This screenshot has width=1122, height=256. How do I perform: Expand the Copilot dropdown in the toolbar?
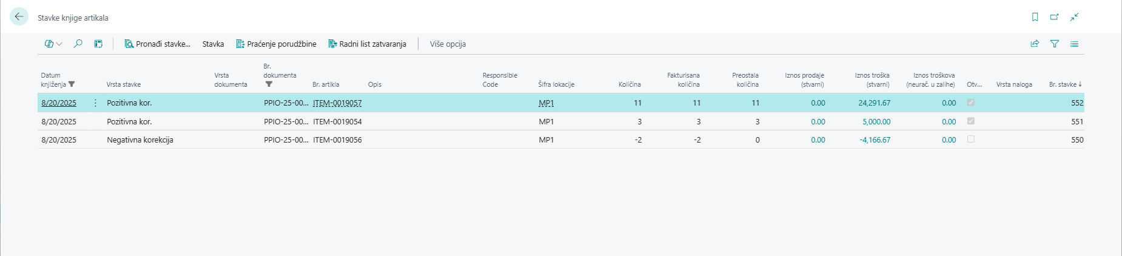click(x=53, y=44)
